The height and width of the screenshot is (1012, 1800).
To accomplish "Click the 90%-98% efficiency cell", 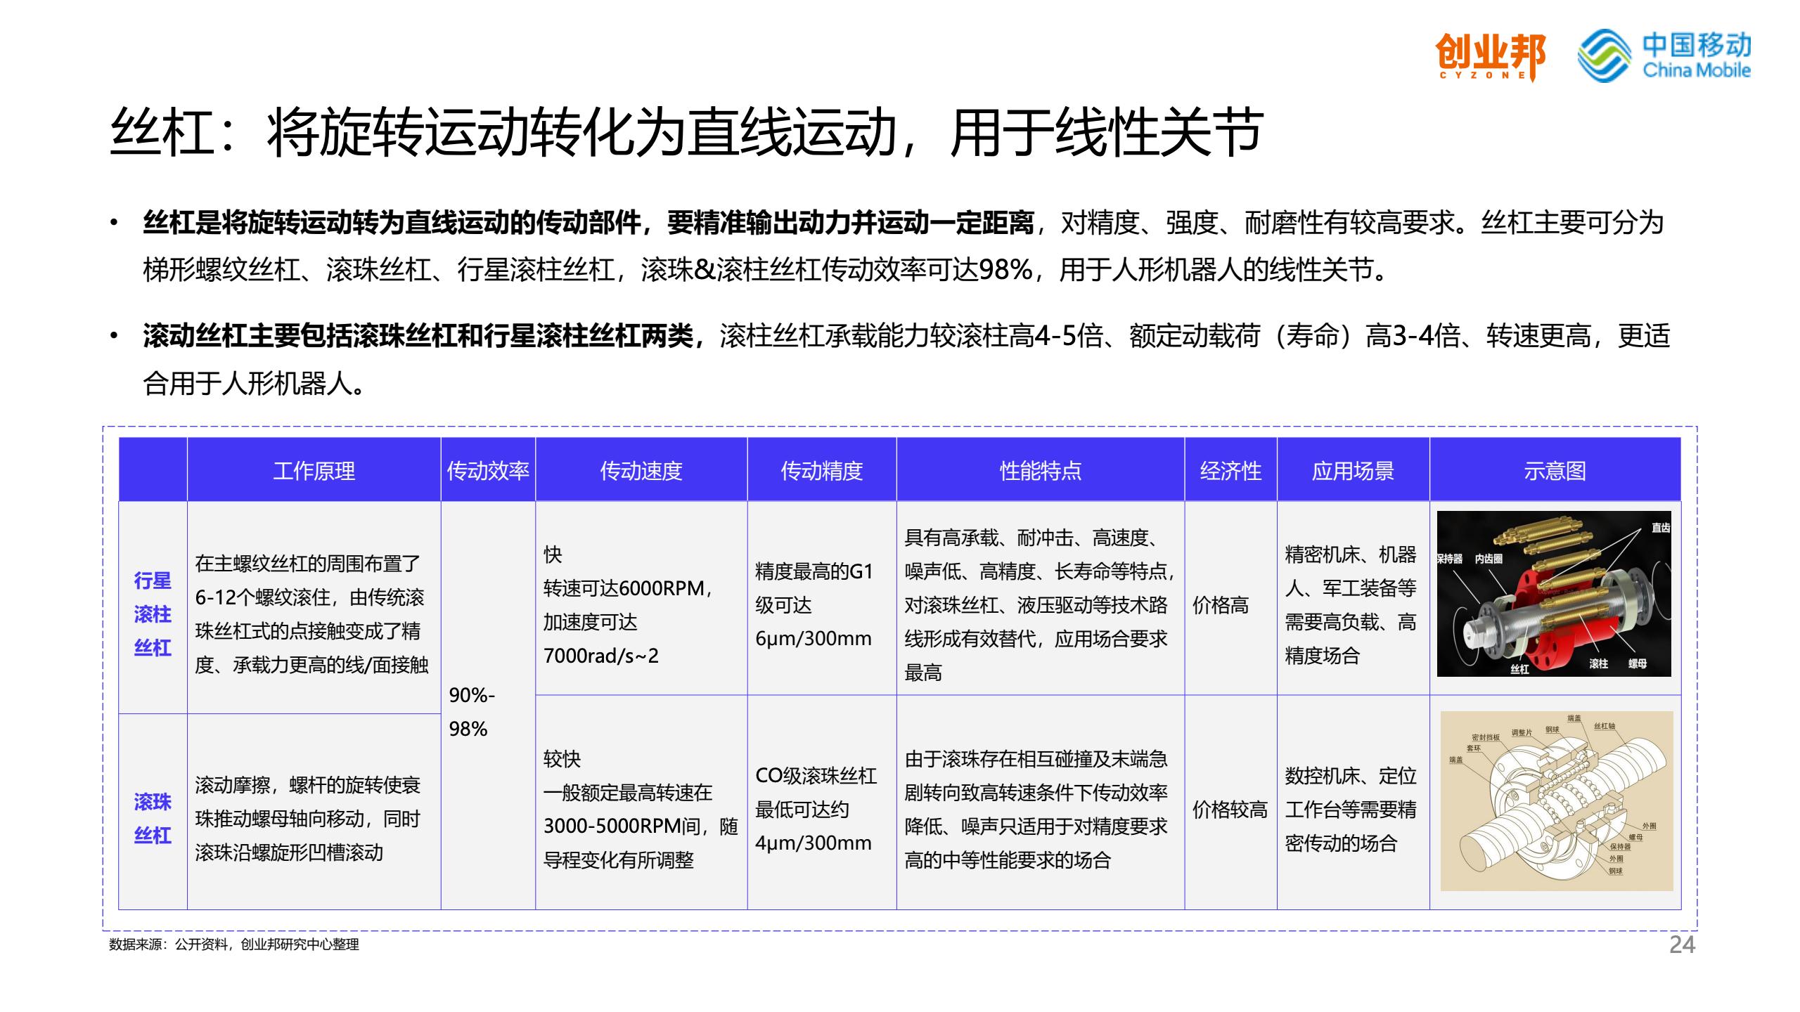I will tap(472, 711).
